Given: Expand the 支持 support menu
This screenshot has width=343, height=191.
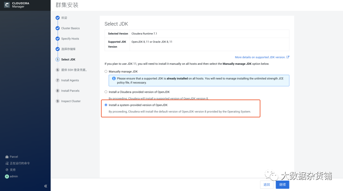Looking at the screenshot, I should pyautogui.click(x=13, y=170).
